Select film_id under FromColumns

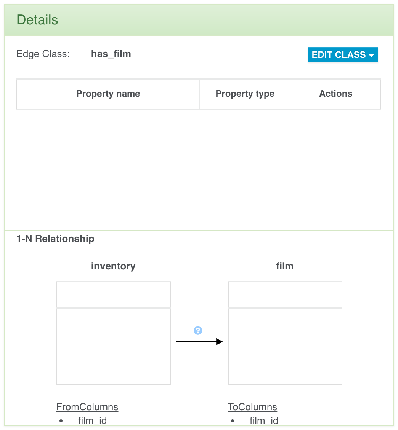click(92, 420)
